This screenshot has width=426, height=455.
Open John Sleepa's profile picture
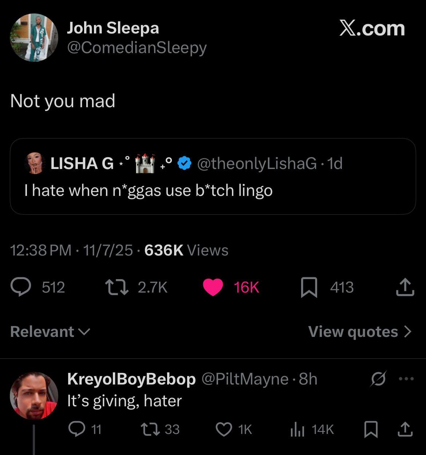[34, 37]
